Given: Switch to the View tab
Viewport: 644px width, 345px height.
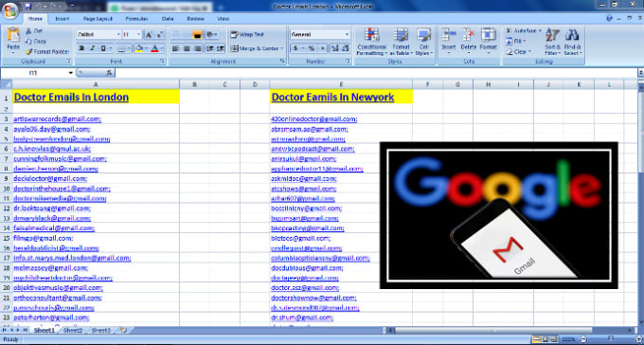Looking at the screenshot, I should pos(223,19).
